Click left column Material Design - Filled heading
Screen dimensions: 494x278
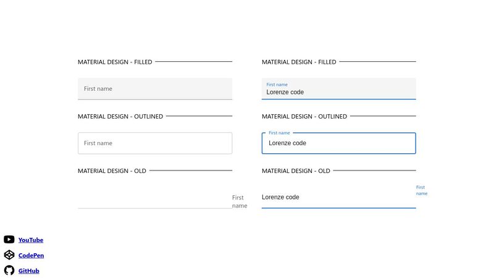point(114,62)
